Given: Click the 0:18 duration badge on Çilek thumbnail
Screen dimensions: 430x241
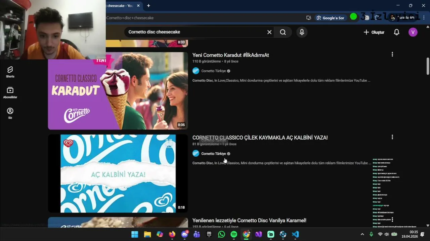Looking at the screenshot, I should click(181, 208).
